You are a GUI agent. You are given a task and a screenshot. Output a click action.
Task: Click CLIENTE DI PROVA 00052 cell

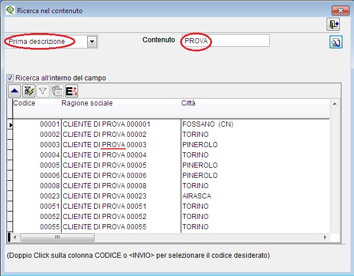tap(121, 217)
